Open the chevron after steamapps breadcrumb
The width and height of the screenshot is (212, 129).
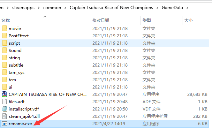(39, 8)
